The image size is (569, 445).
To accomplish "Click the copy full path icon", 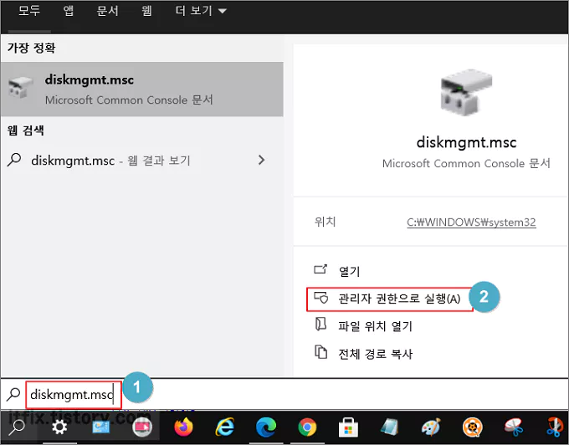I will pyautogui.click(x=320, y=351).
